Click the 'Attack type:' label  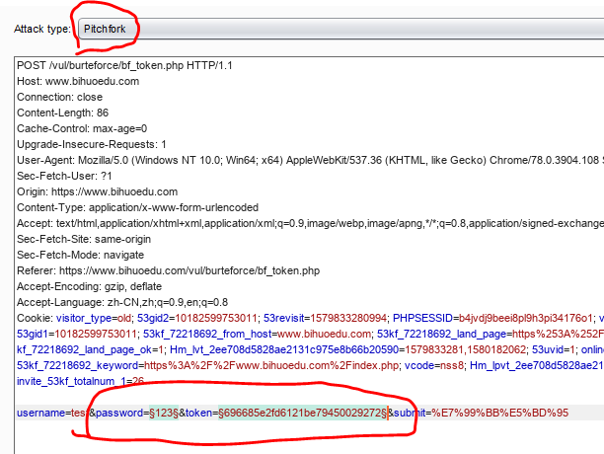tap(42, 29)
